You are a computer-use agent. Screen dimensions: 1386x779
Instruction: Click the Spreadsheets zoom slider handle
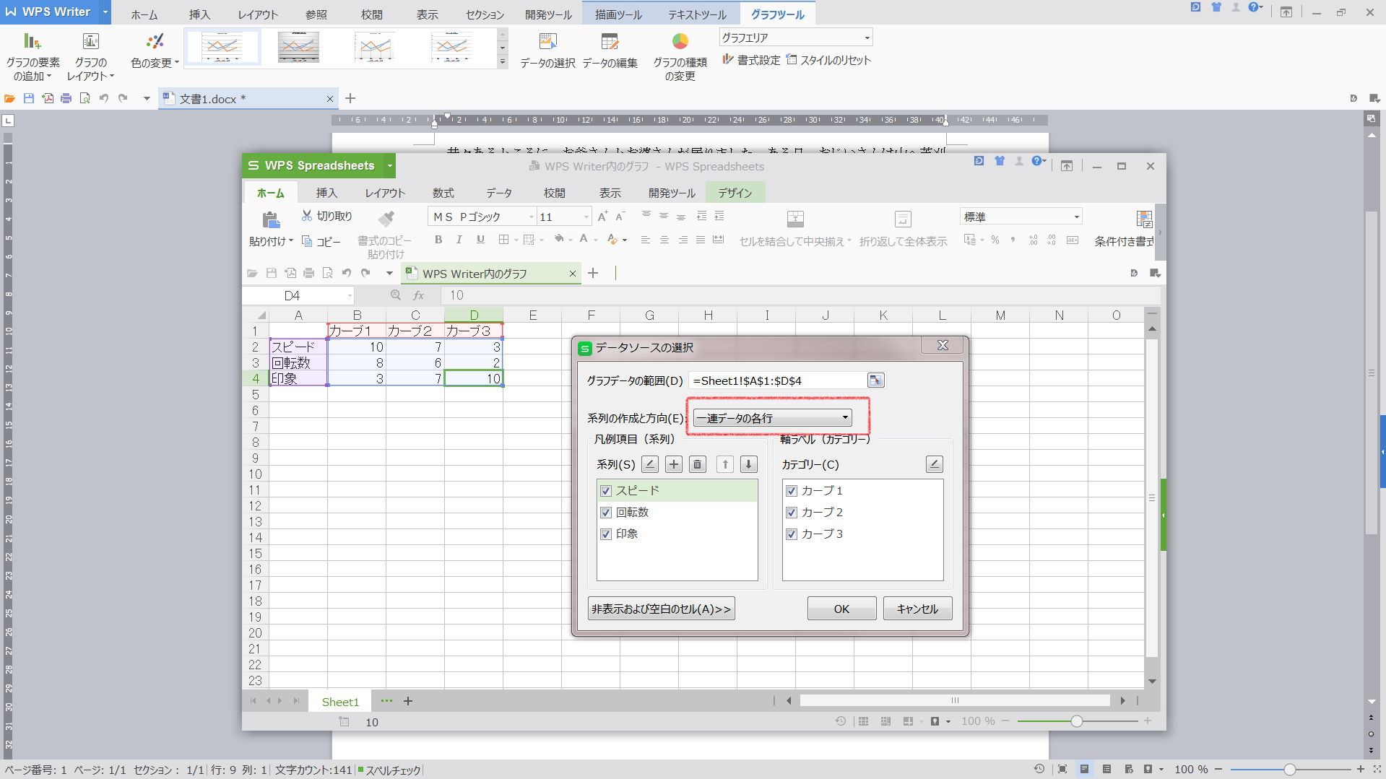pos(1076,721)
